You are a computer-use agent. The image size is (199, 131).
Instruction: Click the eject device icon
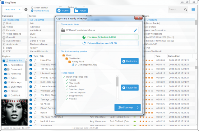tap(26, 10)
